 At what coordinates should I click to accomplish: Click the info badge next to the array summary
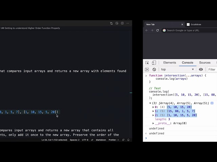[212, 103]
